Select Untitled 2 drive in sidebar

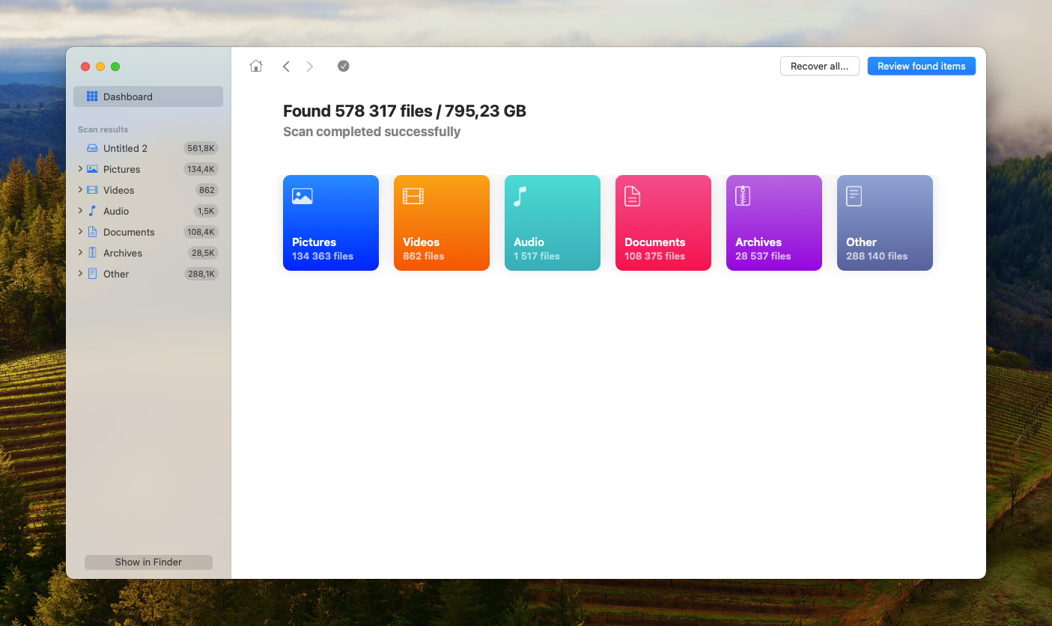[125, 148]
